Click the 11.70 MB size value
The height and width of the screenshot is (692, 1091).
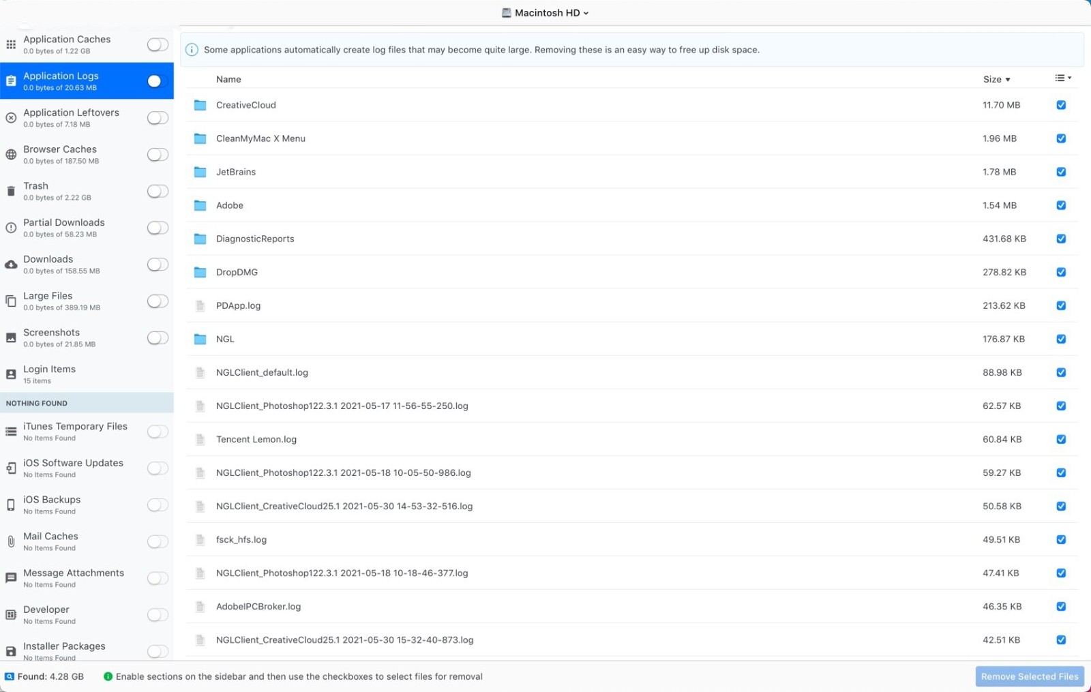[1001, 105]
